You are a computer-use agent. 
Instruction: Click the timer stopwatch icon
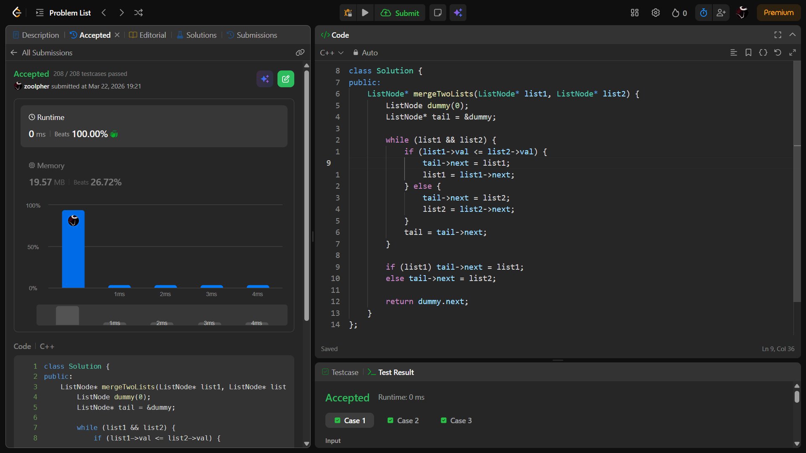(x=704, y=13)
